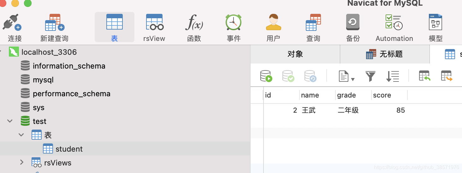This screenshot has width=462, height=173.
Task: Open the 函数 functions section
Action: [x=194, y=28]
